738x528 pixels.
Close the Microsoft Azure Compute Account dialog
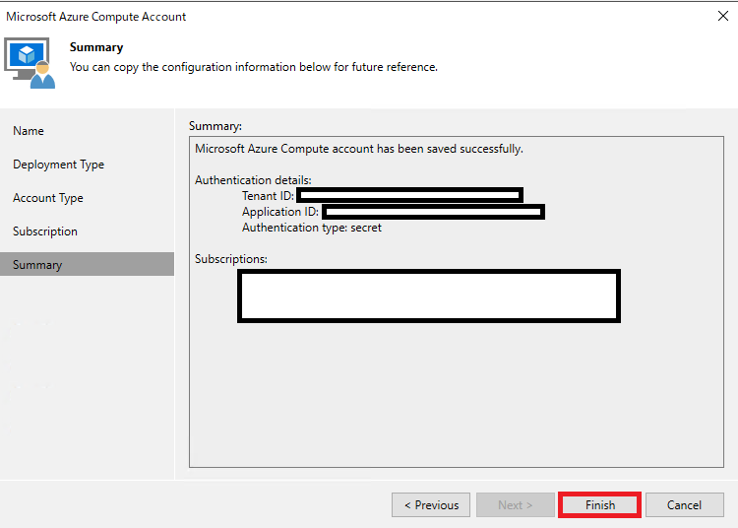point(723,16)
